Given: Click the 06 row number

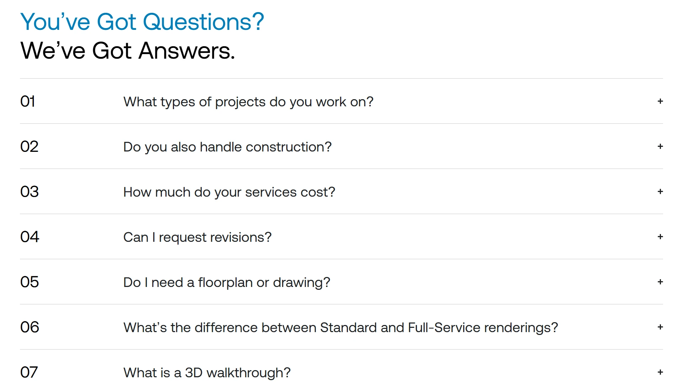Looking at the screenshot, I should pos(30,327).
